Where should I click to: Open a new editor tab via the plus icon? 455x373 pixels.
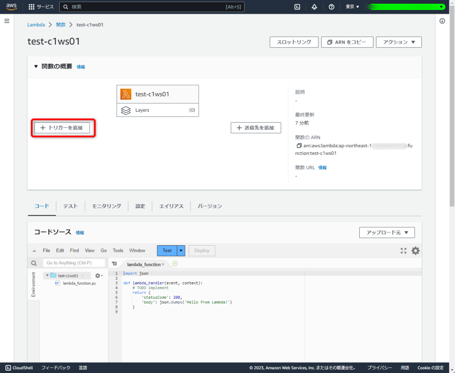pyautogui.click(x=175, y=263)
